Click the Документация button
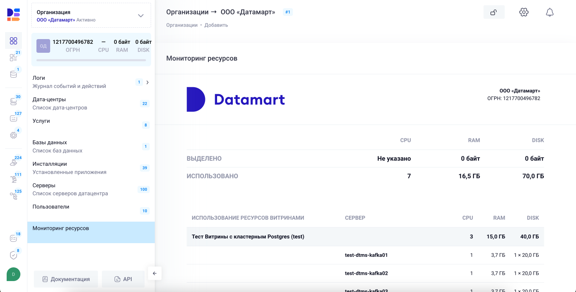The width and height of the screenshot is (576, 292). [x=65, y=279]
